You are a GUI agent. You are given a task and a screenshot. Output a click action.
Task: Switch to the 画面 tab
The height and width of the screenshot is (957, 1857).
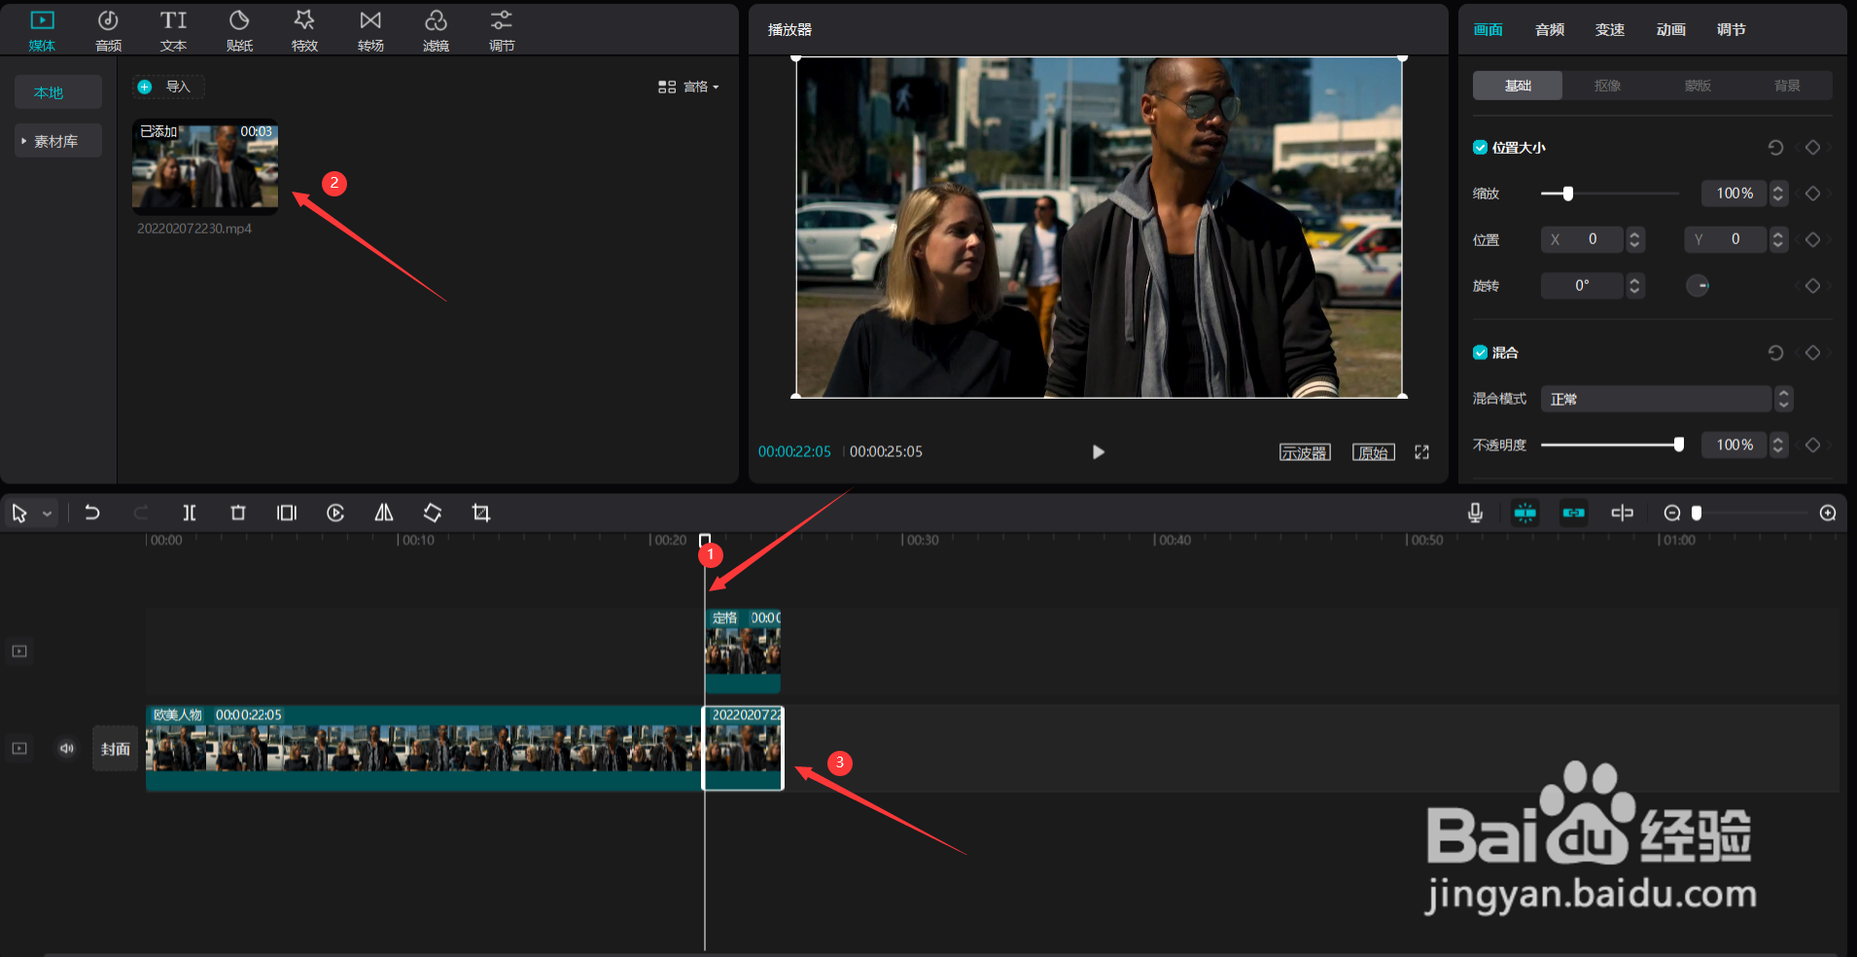(1489, 30)
